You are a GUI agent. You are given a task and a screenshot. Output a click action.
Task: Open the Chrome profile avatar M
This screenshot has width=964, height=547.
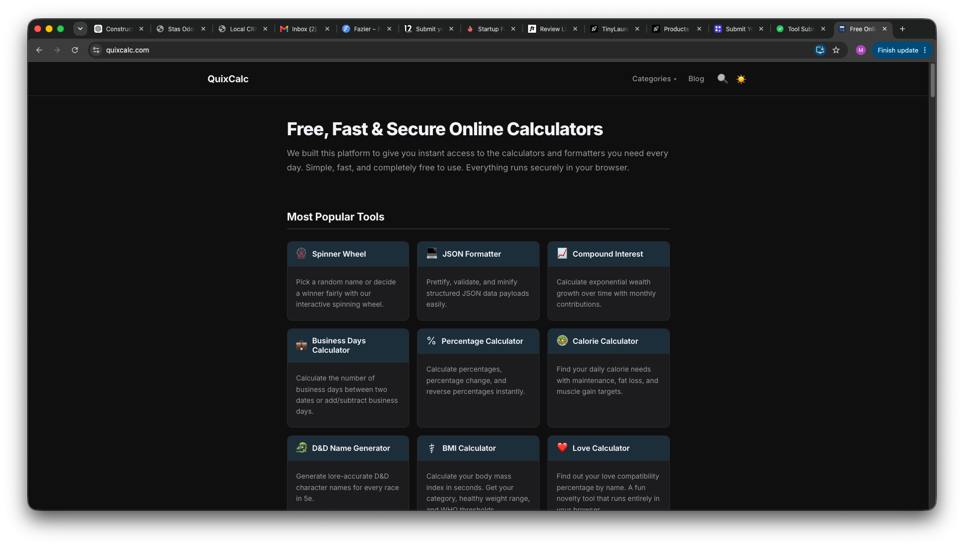tap(860, 50)
